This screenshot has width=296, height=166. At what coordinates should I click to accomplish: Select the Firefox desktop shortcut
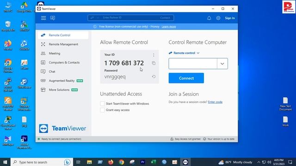[8, 45]
